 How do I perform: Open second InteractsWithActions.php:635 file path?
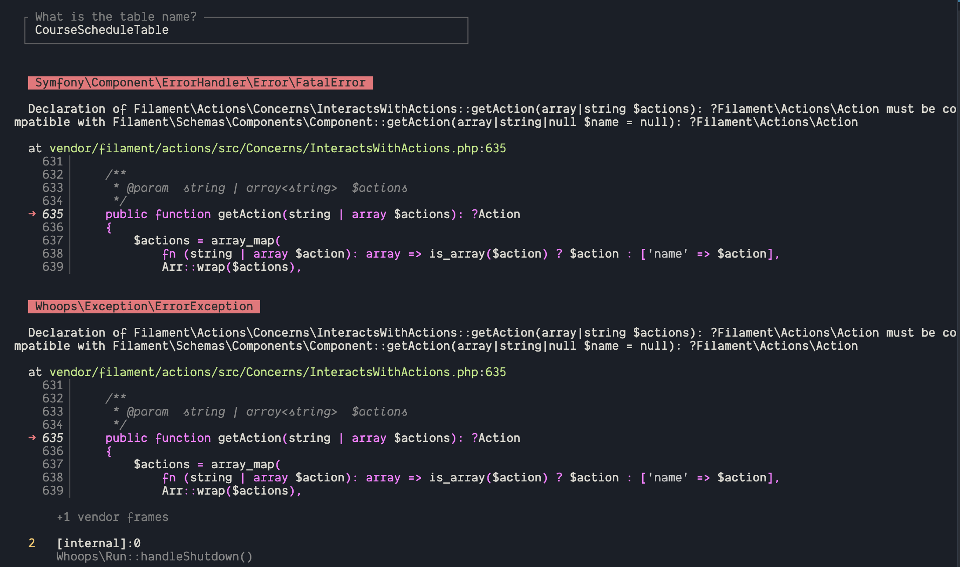(277, 373)
